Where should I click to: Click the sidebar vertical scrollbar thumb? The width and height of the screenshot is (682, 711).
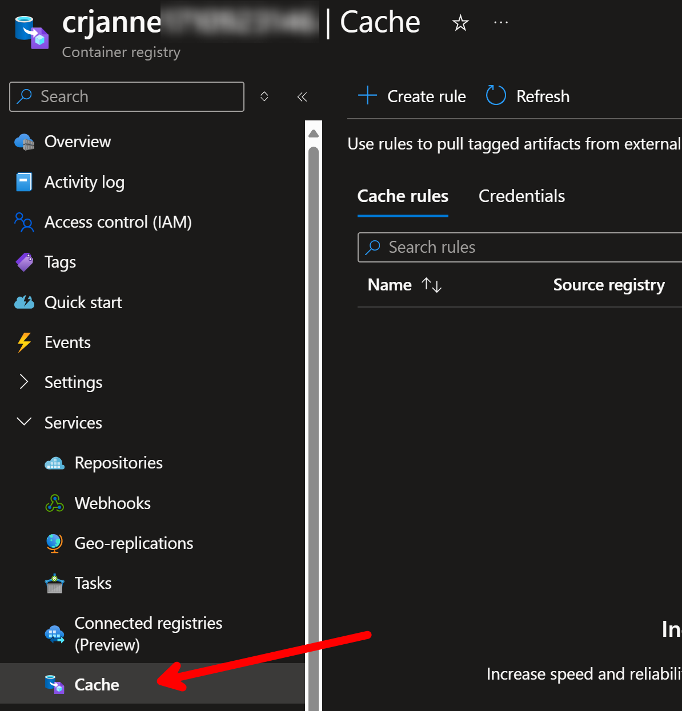[314, 428]
